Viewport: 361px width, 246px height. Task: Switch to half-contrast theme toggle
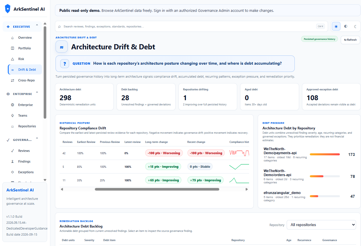click(x=346, y=26)
